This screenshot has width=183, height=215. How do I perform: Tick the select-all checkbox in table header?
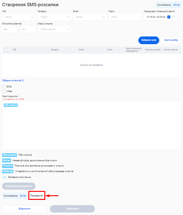[6, 50]
